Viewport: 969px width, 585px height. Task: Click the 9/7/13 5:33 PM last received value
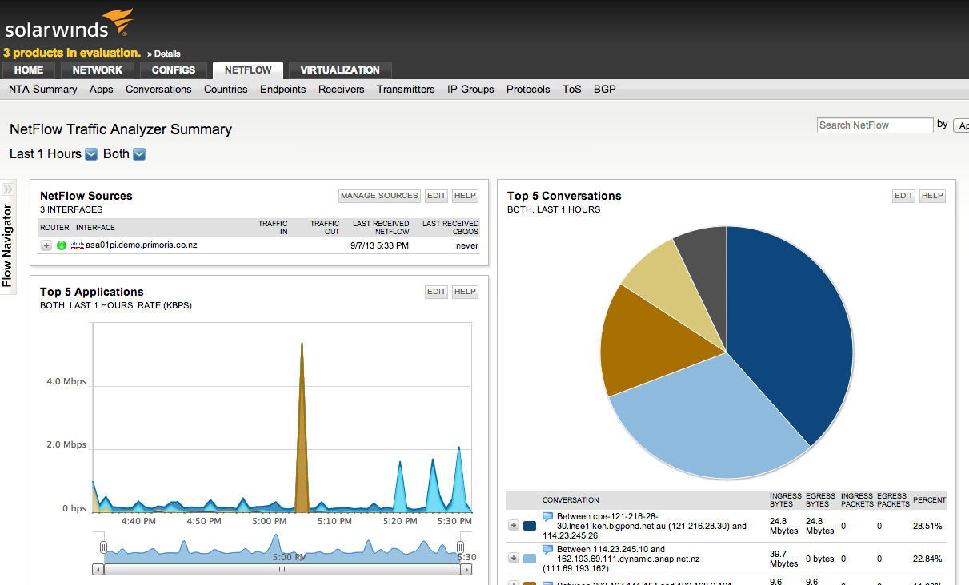379,245
